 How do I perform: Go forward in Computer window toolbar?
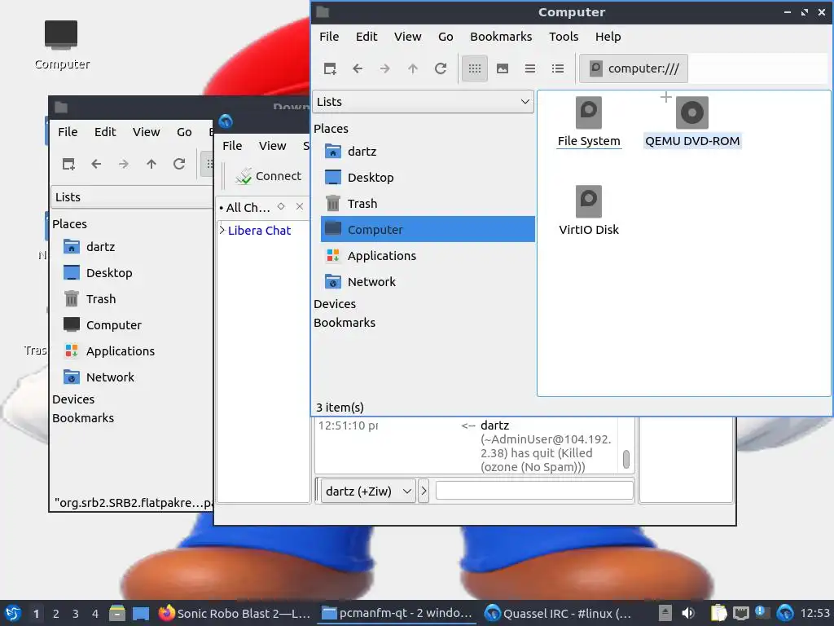tap(385, 68)
